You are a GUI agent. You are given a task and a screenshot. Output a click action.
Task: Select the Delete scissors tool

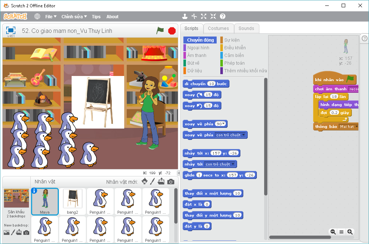(x=194, y=16)
